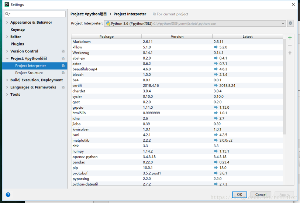Viewport: 300px width, 203px height.
Task: Select the nltk package row
Action: click(x=177, y=146)
